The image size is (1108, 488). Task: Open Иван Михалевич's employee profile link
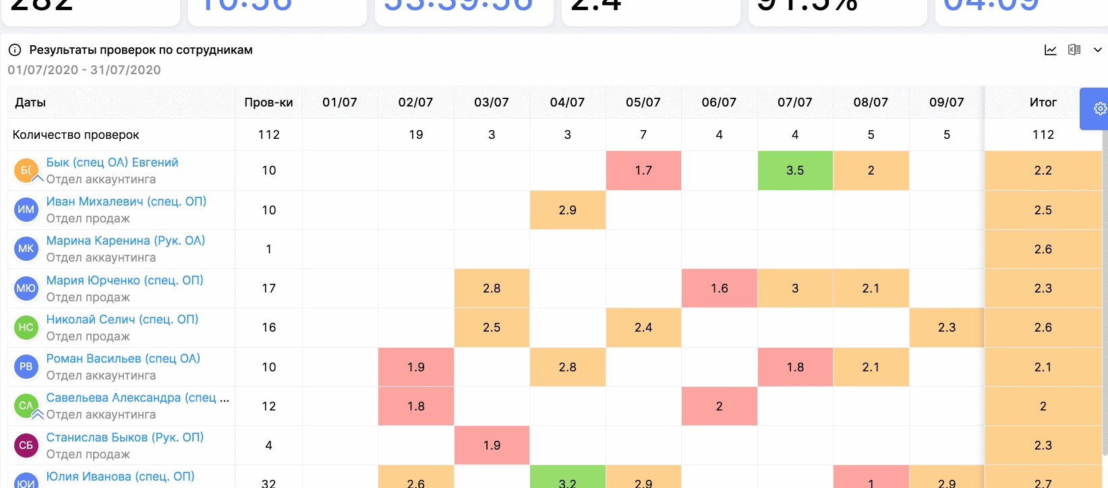click(x=126, y=202)
